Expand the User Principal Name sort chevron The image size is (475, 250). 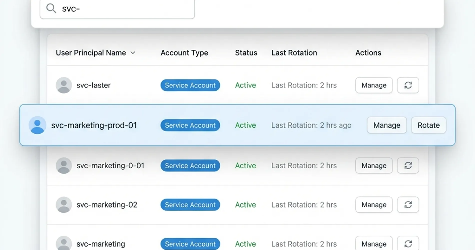pos(133,53)
